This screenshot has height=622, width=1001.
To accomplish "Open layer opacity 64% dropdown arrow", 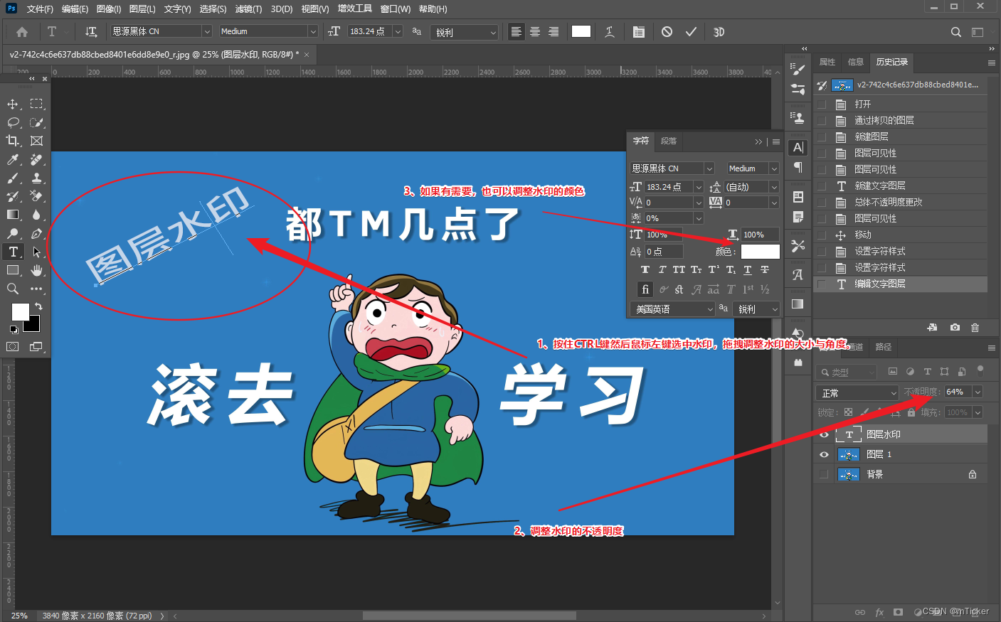I will pos(978,392).
